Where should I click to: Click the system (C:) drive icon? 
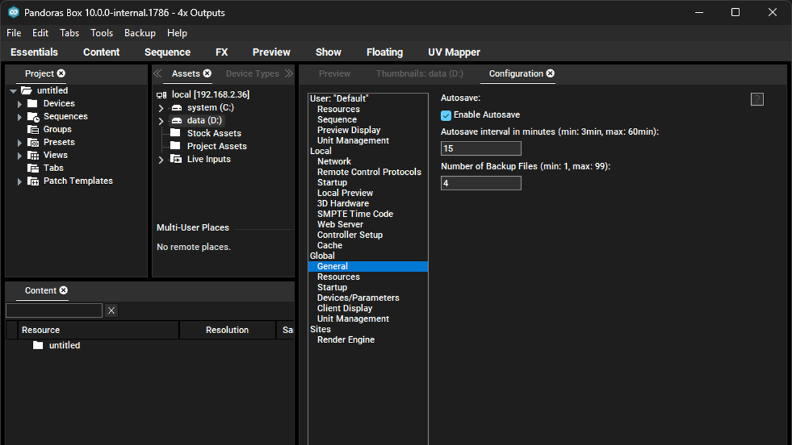click(x=176, y=108)
